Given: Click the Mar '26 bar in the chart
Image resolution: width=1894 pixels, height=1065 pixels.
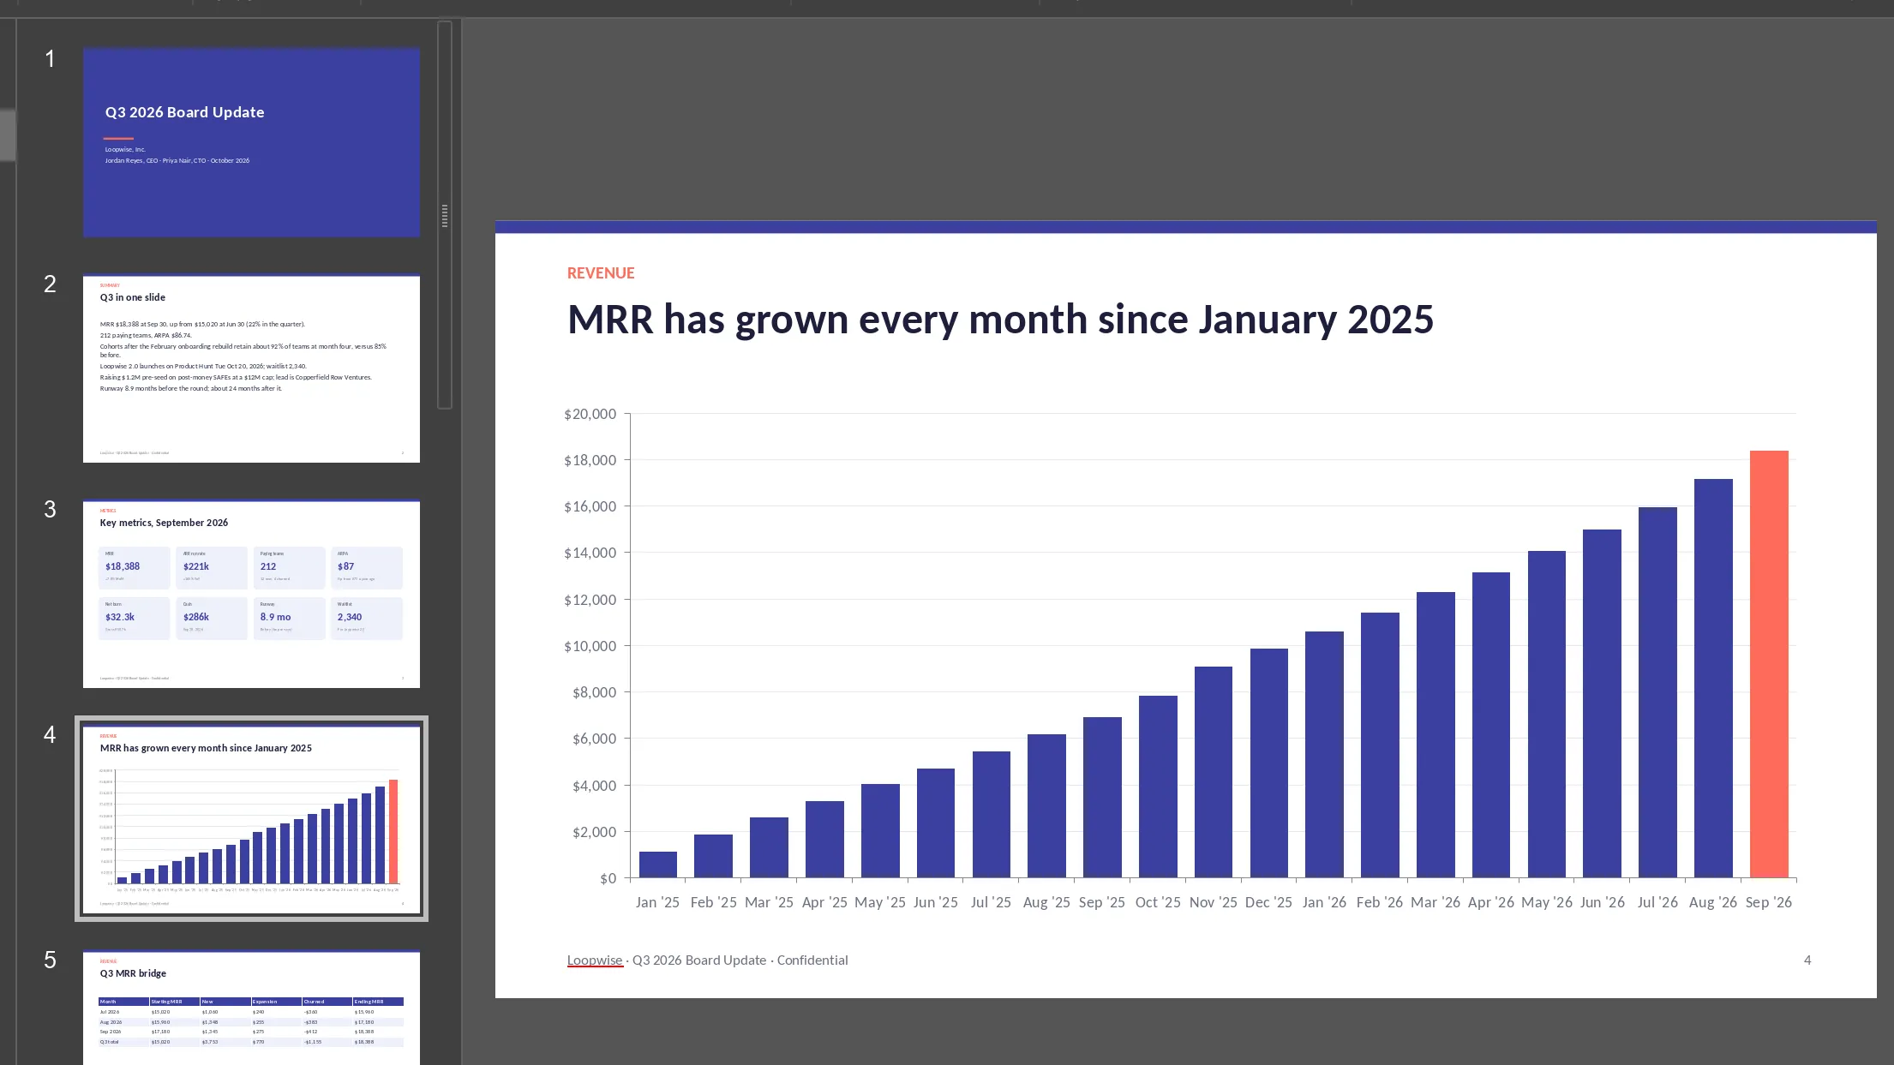Looking at the screenshot, I should pyautogui.click(x=1435, y=734).
